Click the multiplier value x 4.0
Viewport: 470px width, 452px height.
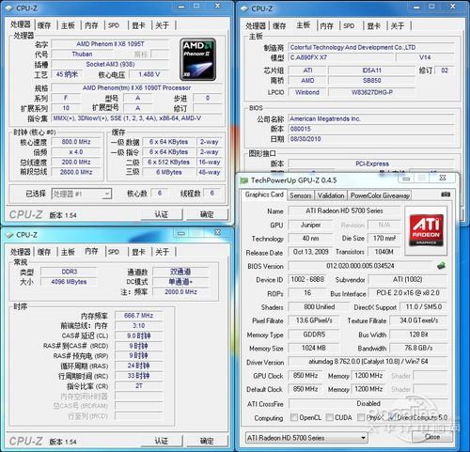pos(76,152)
